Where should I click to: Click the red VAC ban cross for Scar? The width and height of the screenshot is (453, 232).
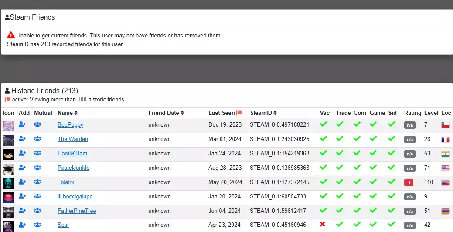[323, 224]
